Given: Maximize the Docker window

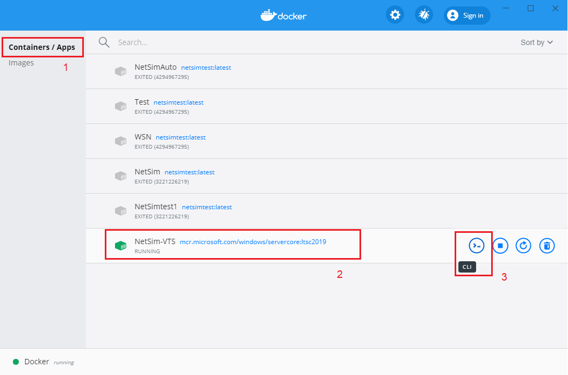Looking at the screenshot, I should click(531, 8).
